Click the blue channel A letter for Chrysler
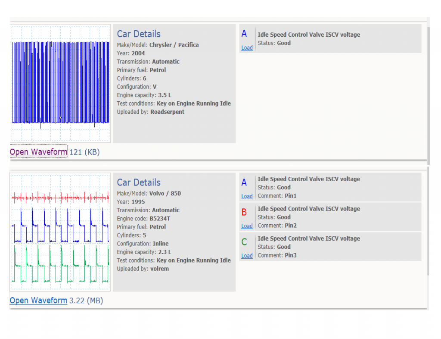The width and height of the screenshot is (441, 339). pos(244,34)
